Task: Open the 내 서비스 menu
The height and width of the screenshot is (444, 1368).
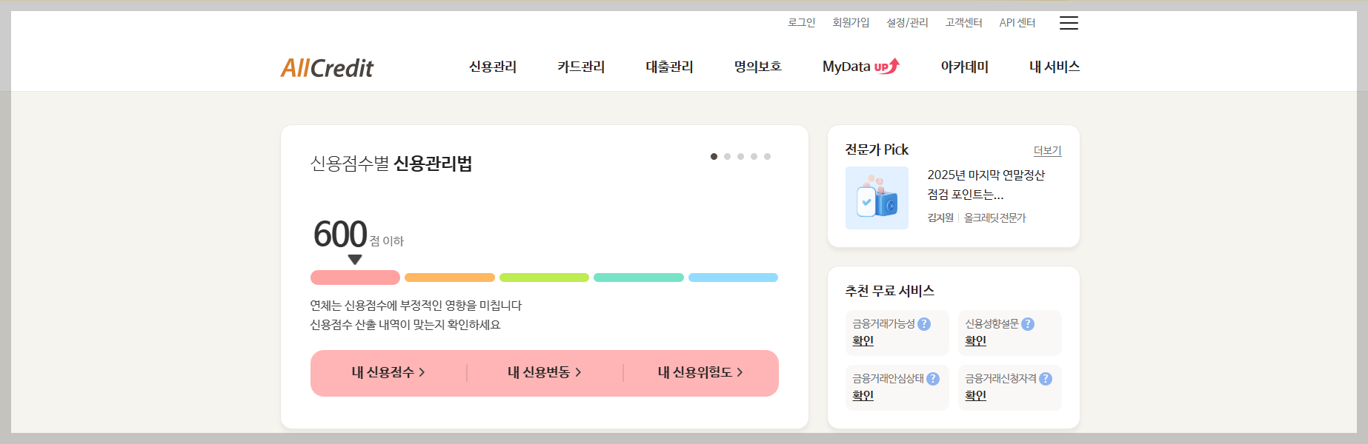Action: coord(1054,67)
